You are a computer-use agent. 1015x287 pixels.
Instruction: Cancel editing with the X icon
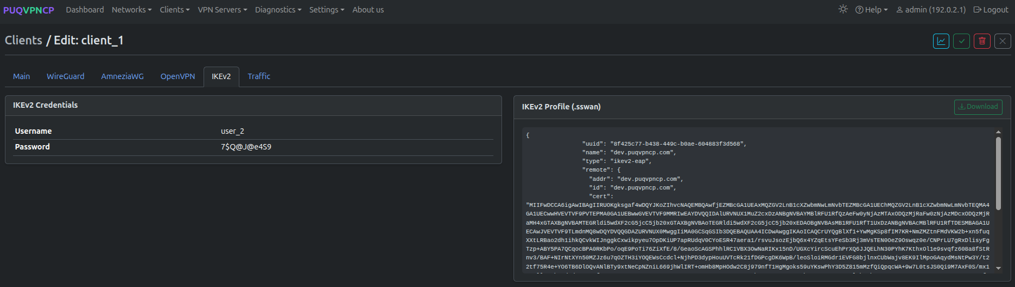(x=1003, y=41)
